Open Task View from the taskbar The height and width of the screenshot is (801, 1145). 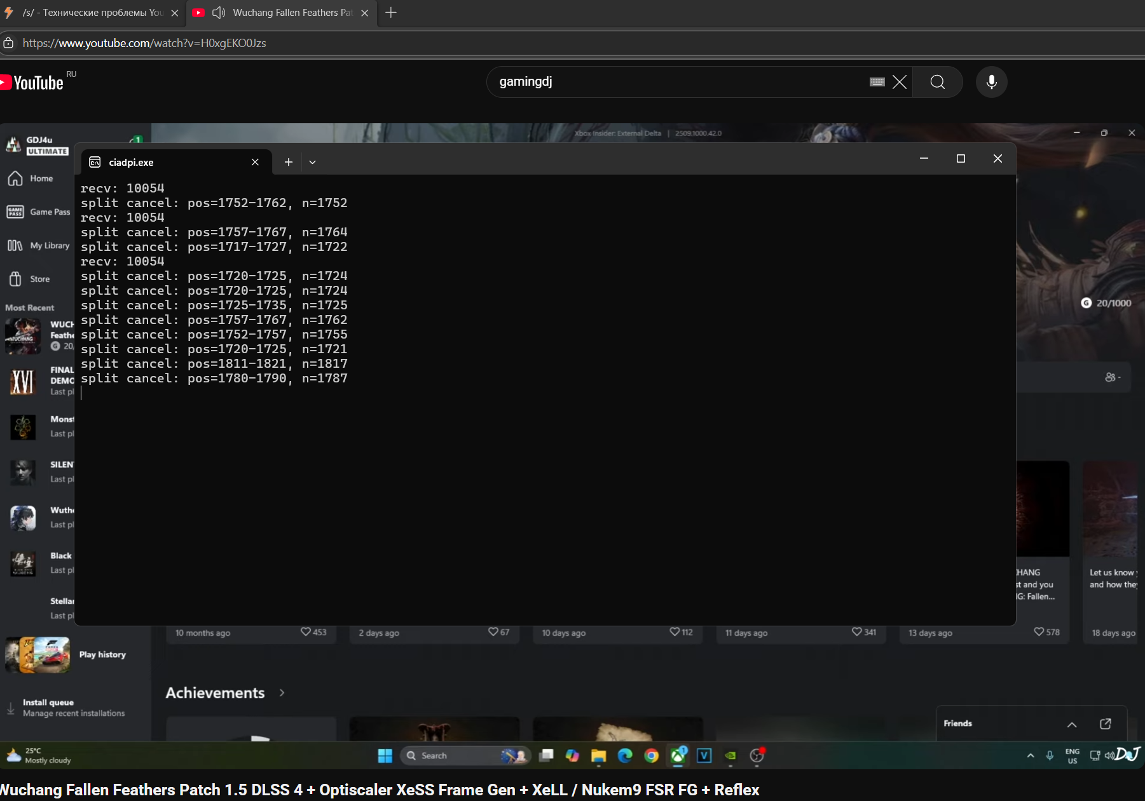(546, 755)
